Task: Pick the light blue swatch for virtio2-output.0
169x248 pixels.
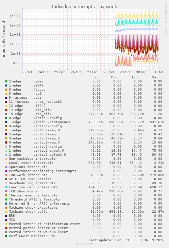Action: 6,155
